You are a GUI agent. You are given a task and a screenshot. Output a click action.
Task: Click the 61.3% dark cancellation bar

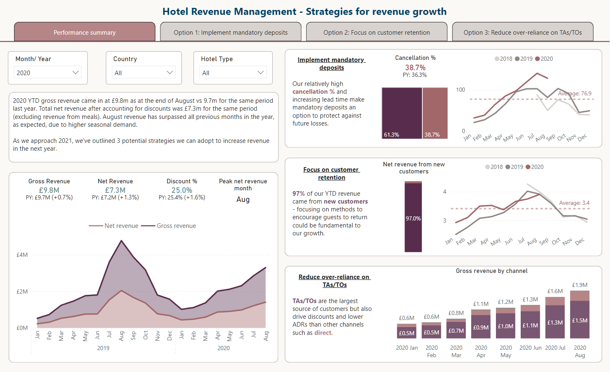pyautogui.click(x=402, y=113)
